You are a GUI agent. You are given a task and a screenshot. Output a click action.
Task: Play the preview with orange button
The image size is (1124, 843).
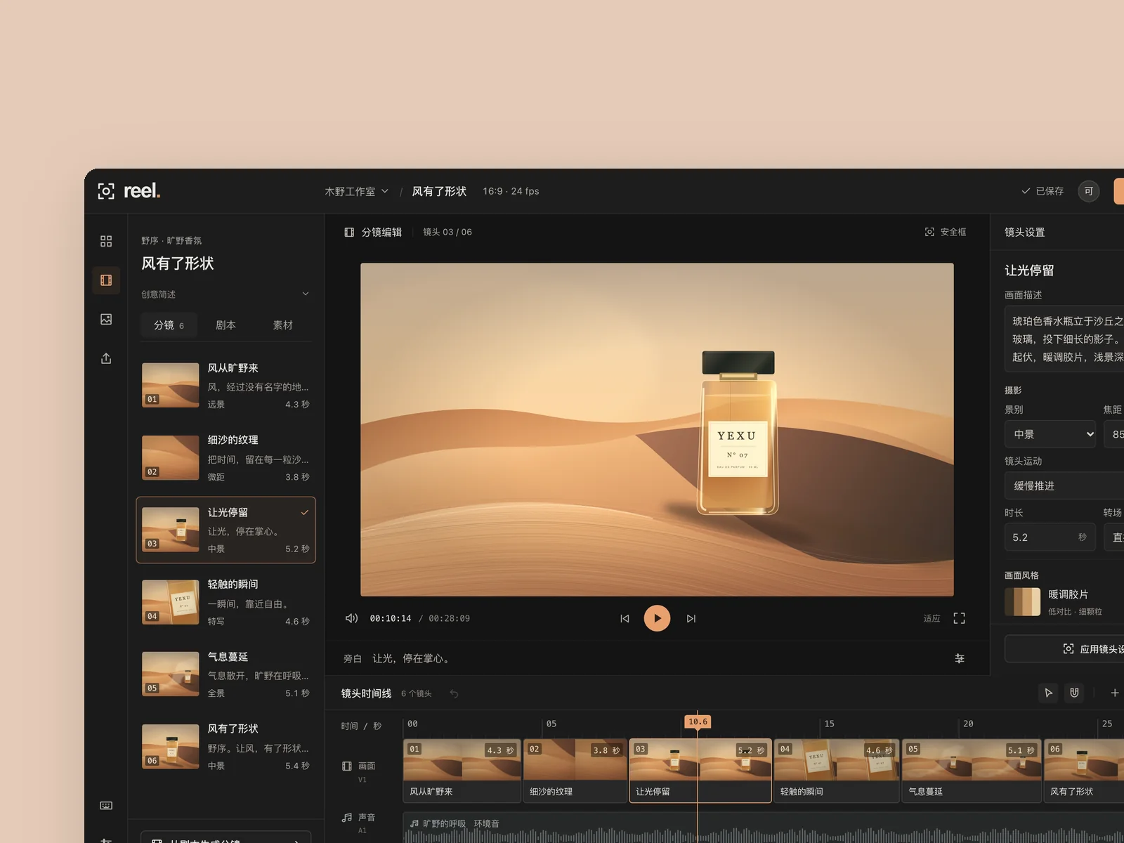click(x=657, y=618)
